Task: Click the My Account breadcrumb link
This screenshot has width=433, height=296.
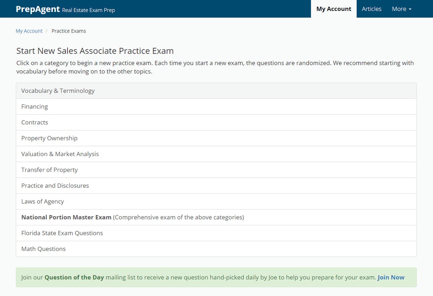Action: [x=29, y=31]
